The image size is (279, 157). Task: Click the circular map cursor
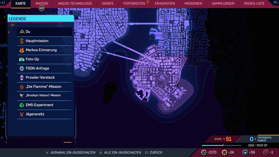pyautogui.click(x=139, y=78)
